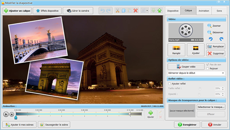This screenshot has height=130, width=230.
Task: Open Gérer la caméra
Action: pos(78,11)
